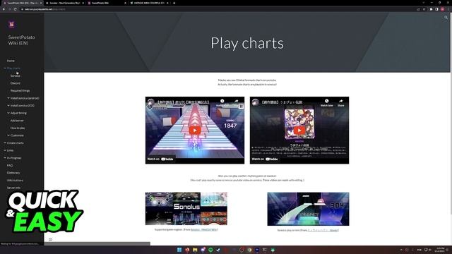Expand Adjust timing arrow

pos(8,113)
